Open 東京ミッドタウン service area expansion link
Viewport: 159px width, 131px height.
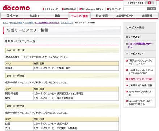point(141,62)
